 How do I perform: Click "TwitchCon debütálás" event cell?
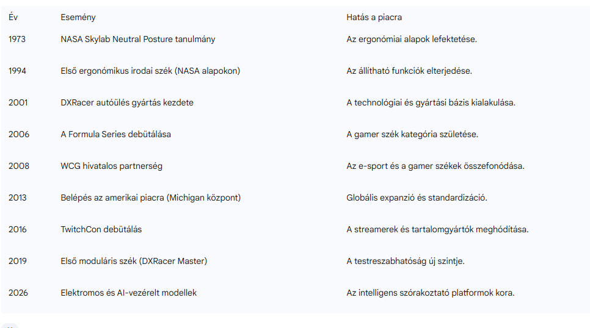[101, 229]
